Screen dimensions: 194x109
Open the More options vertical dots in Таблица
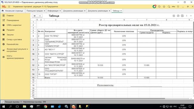tap(187, 16)
